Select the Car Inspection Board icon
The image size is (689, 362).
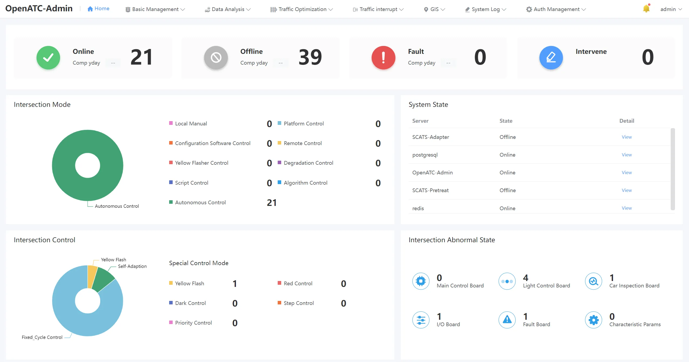coord(593,281)
